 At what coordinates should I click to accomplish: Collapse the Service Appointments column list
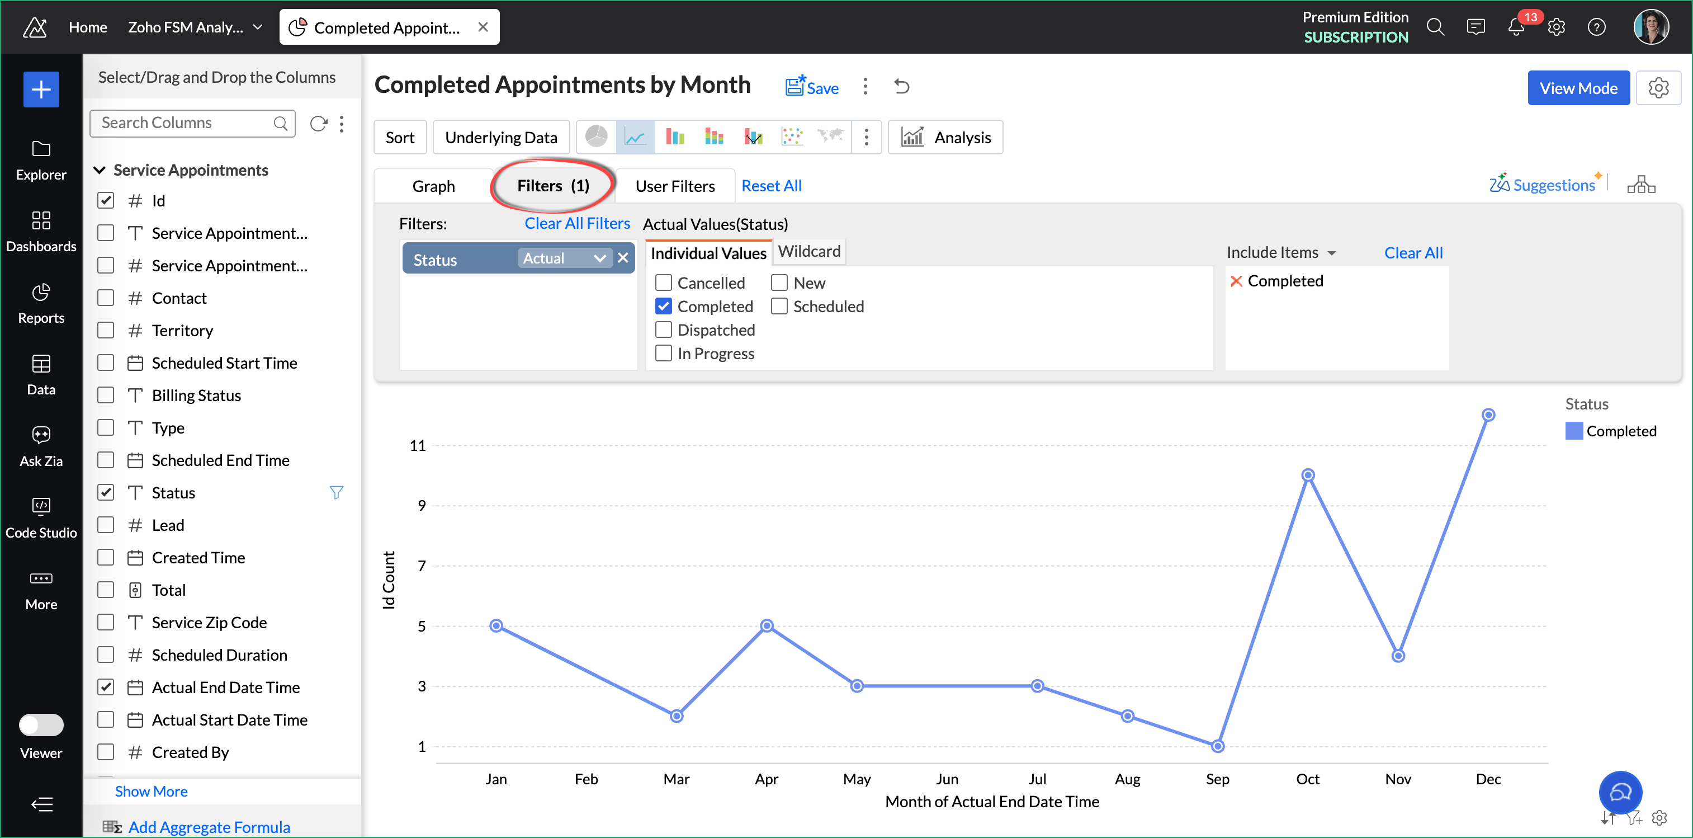tap(100, 170)
